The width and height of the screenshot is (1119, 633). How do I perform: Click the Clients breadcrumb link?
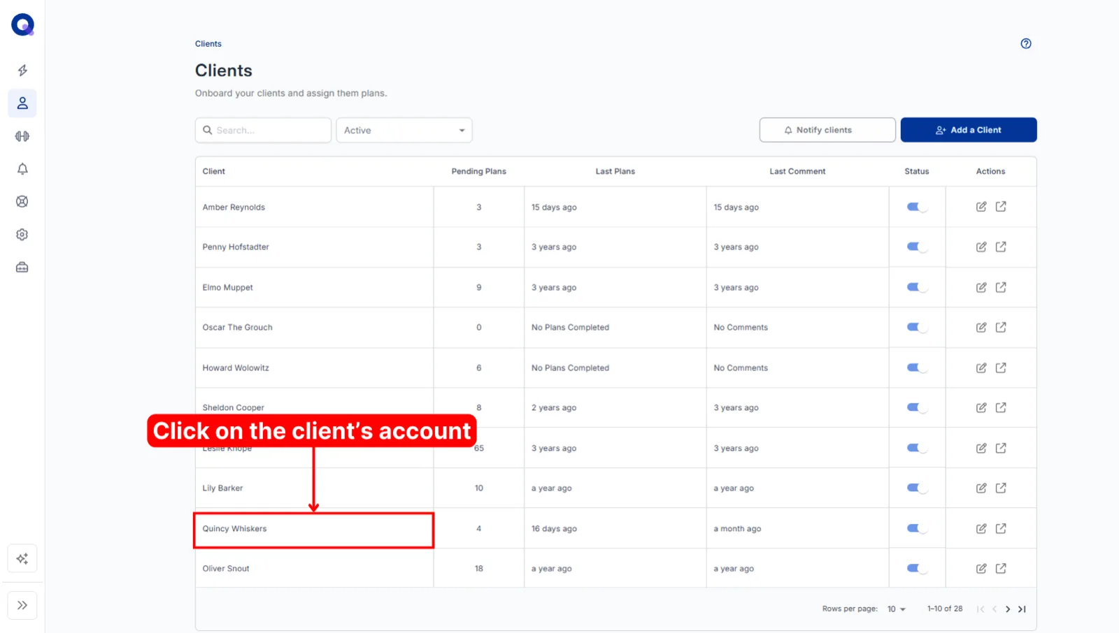click(x=208, y=43)
